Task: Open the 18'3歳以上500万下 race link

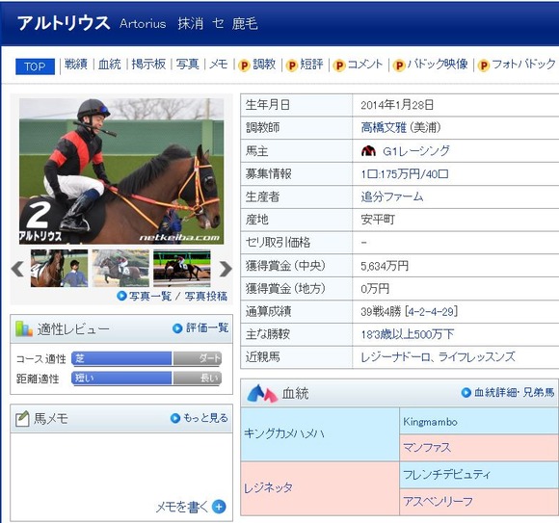Action: (x=407, y=334)
